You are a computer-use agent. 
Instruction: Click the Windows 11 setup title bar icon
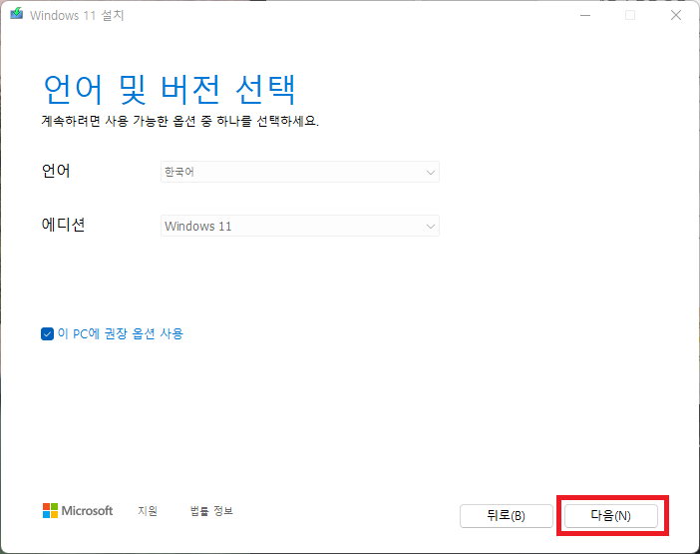[17, 14]
